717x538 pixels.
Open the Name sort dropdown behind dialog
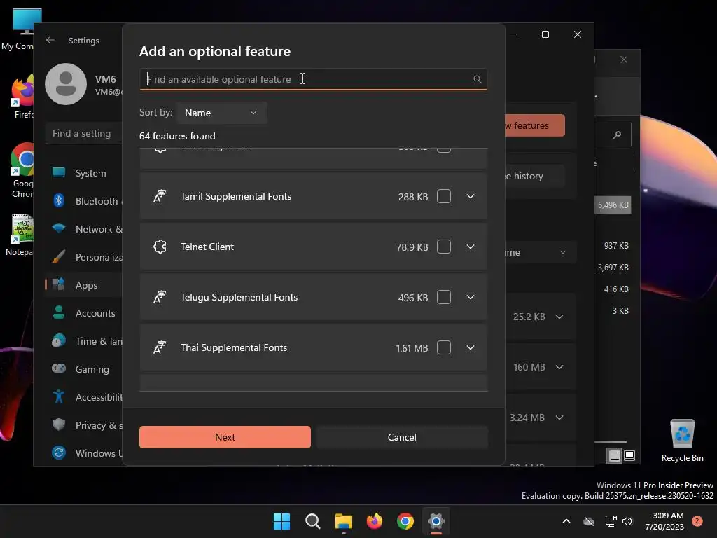tap(540, 252)
